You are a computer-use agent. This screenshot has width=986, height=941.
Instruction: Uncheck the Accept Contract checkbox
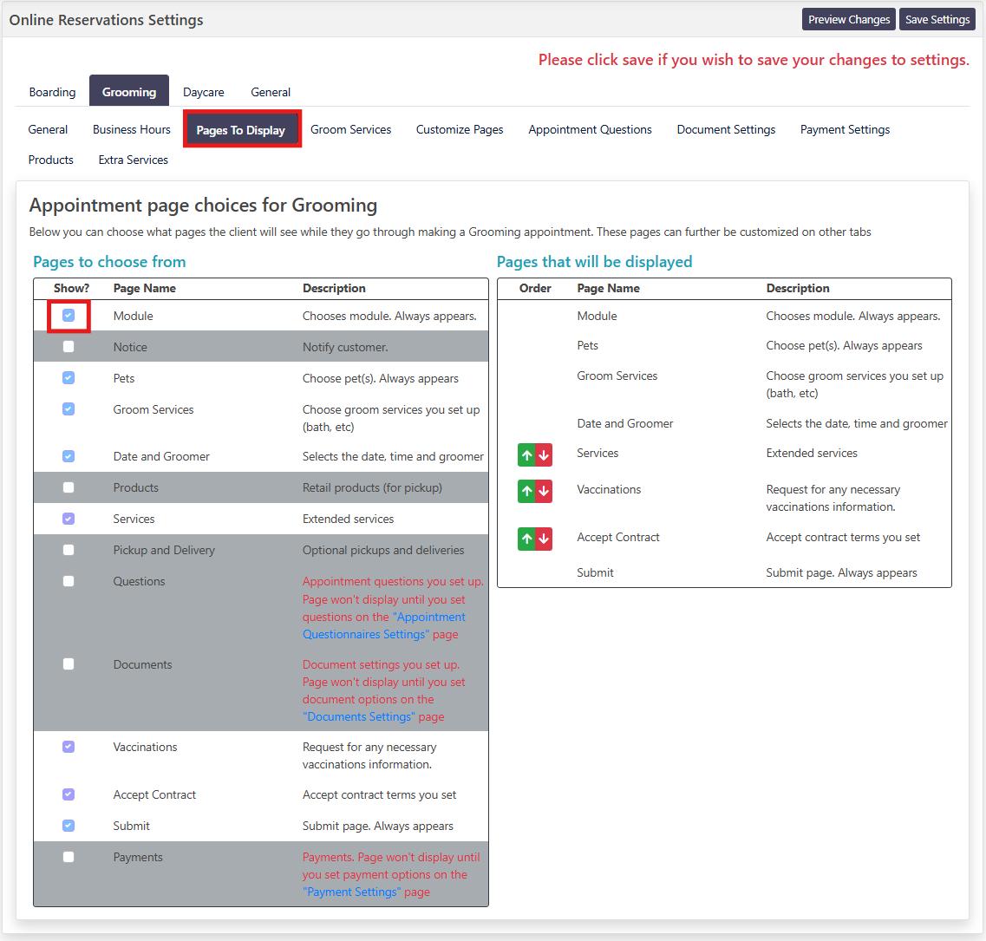(69, 794)
